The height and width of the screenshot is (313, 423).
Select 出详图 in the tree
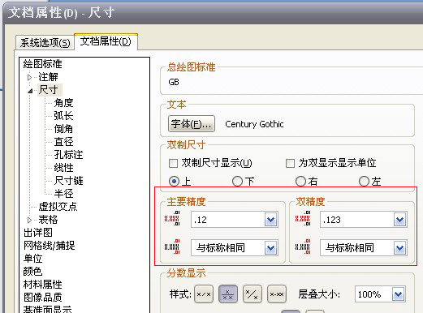point(37,233)
